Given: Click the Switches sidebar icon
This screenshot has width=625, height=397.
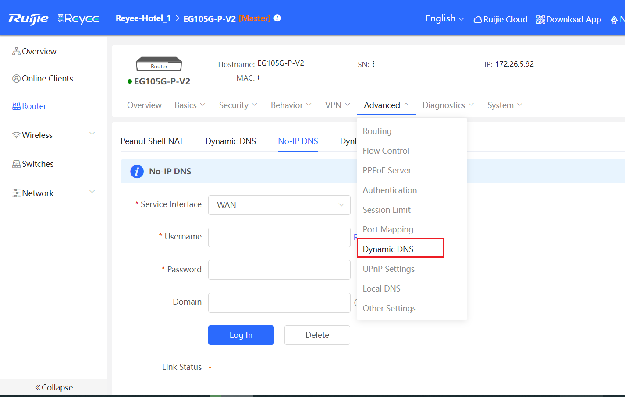Looking at the screenshot, I should pos(16,164).
